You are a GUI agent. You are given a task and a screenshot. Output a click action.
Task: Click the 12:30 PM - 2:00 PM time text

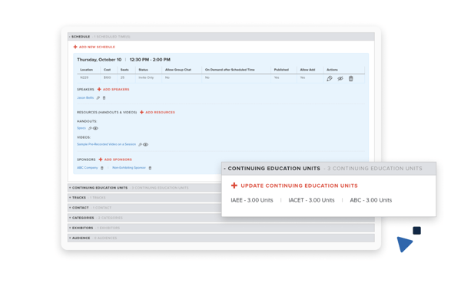pos(150,60)
